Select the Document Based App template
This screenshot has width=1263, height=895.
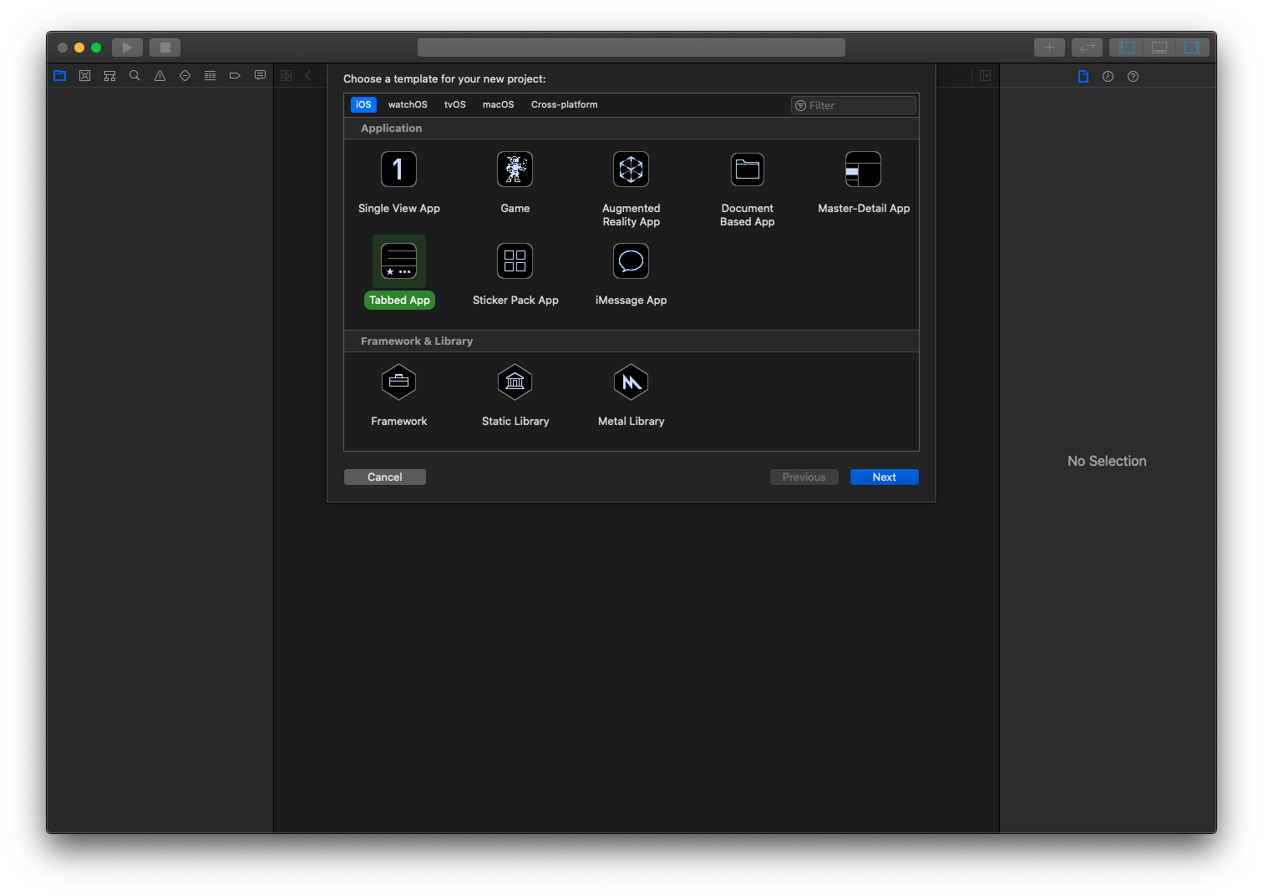(x=747, y=170)
